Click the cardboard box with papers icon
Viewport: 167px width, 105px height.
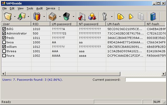click(x=52, y=16)
